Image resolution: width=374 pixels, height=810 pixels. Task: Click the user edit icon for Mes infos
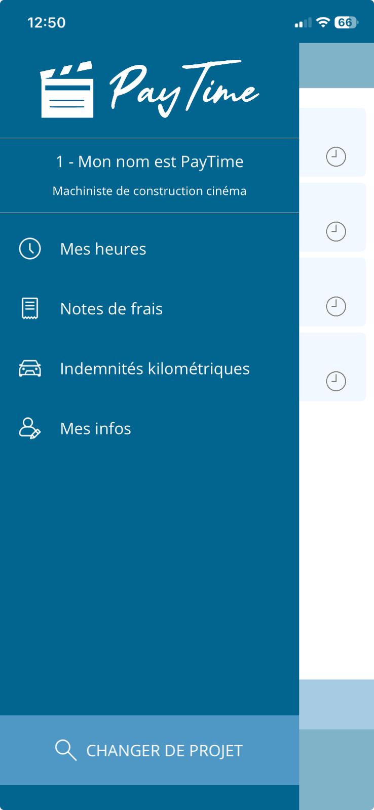pos(30,428)
